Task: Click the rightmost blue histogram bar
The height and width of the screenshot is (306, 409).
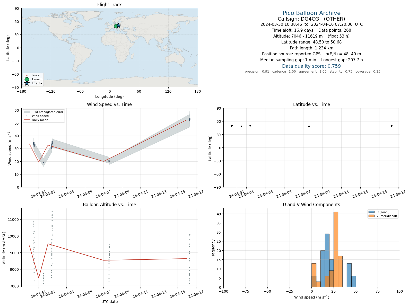Action: pyautogui.click(x=353, y=282)
